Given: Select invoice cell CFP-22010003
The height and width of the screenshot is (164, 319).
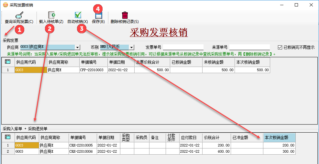Looking at the screenshot, I should (93, 70).
